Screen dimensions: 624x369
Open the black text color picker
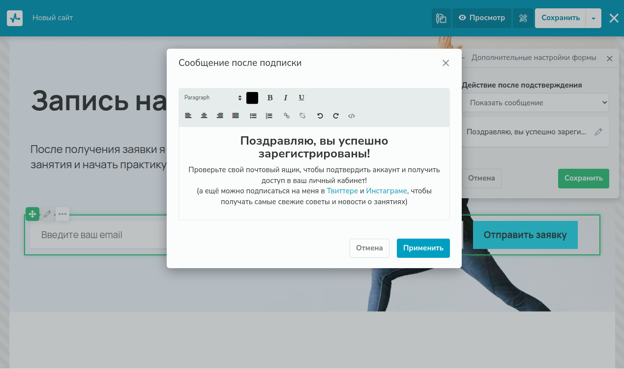click(252, 97)
